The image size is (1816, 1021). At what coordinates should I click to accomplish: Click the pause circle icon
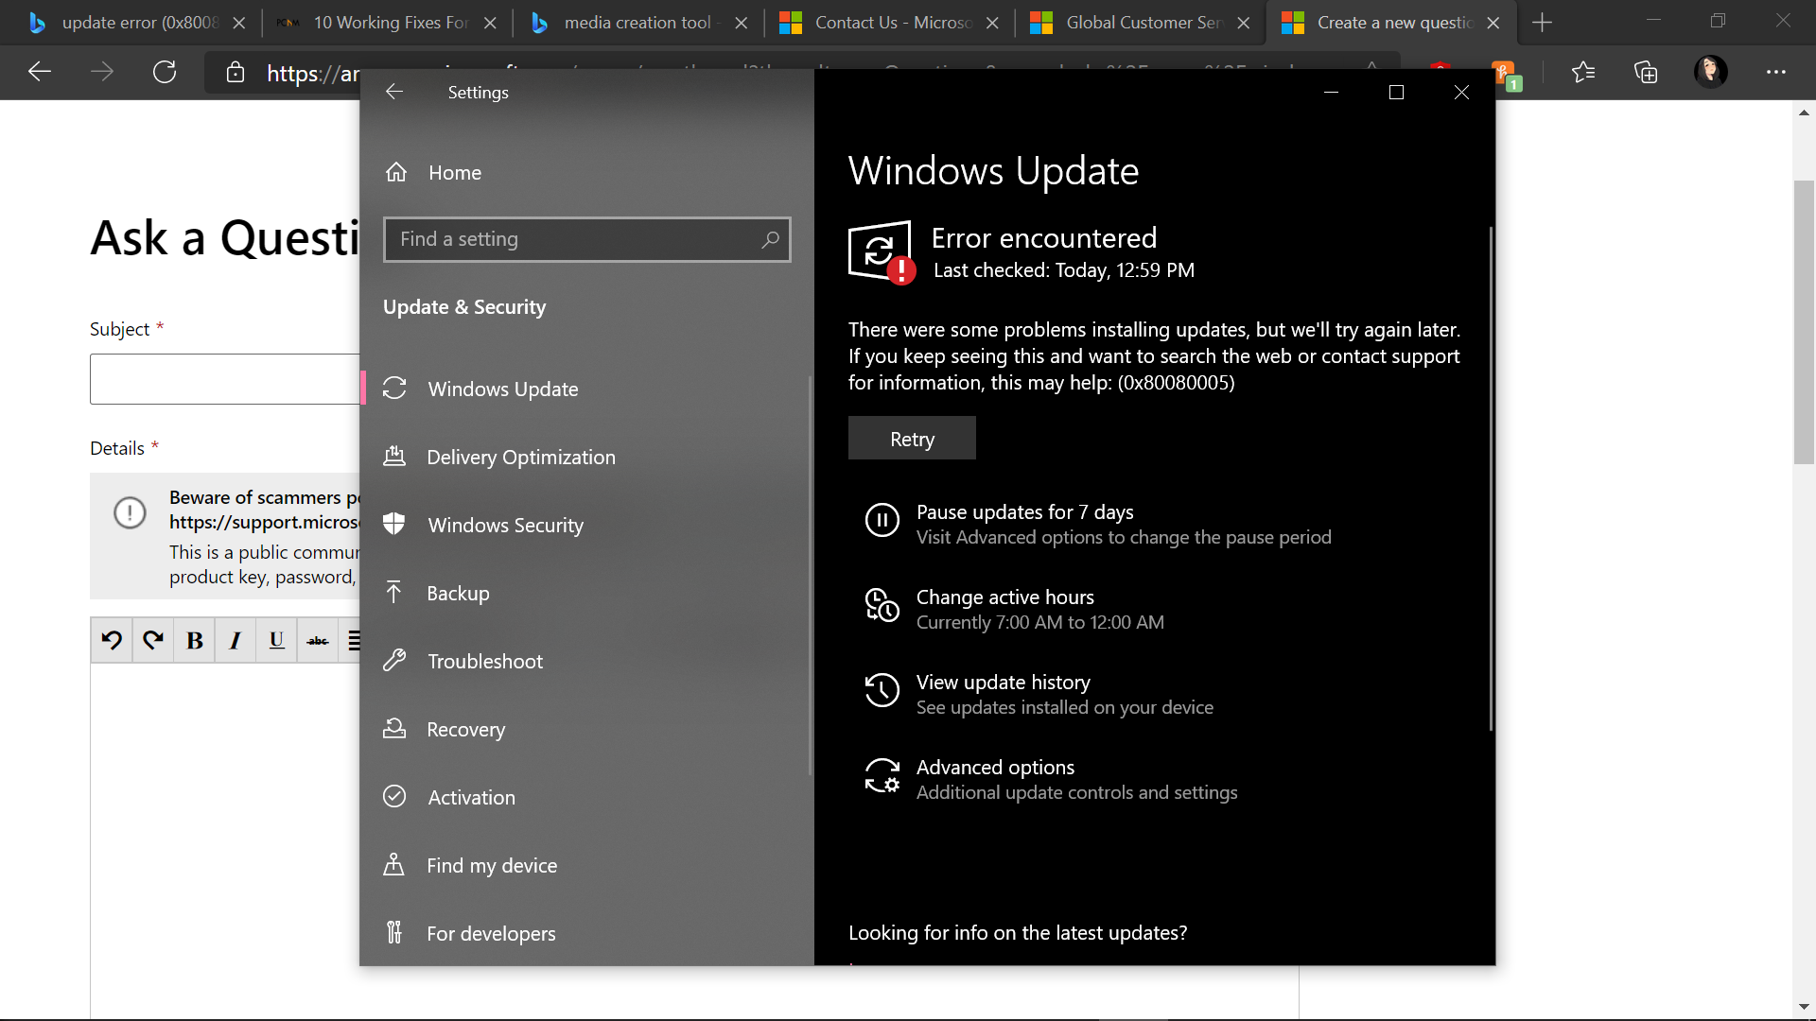(882, 520)
